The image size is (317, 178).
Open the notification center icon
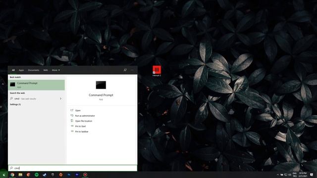(x=312, y=175)
